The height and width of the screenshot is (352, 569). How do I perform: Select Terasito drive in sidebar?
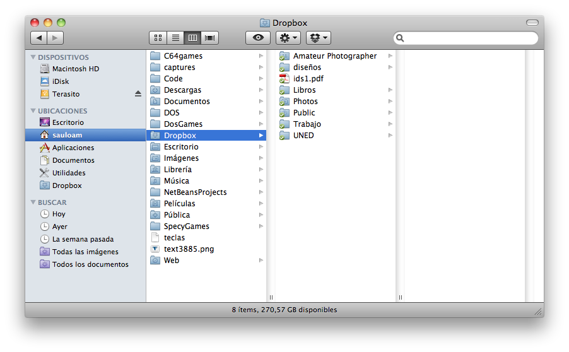(86, 94)
